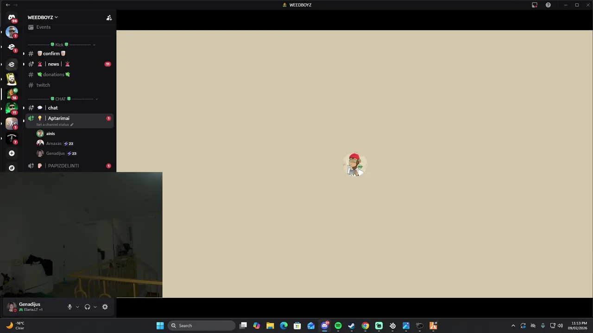This screenshot has width=593, height=333.
Task: Open Task View on taskbar
Action: point(243,326)
